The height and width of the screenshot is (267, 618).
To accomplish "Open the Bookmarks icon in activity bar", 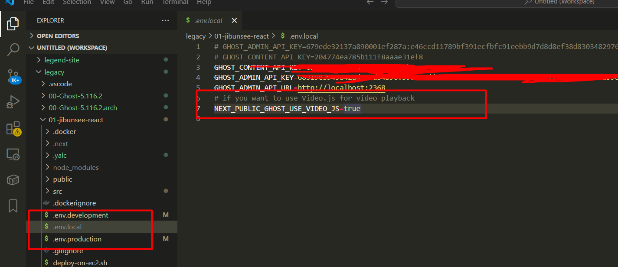I will 13,206.
